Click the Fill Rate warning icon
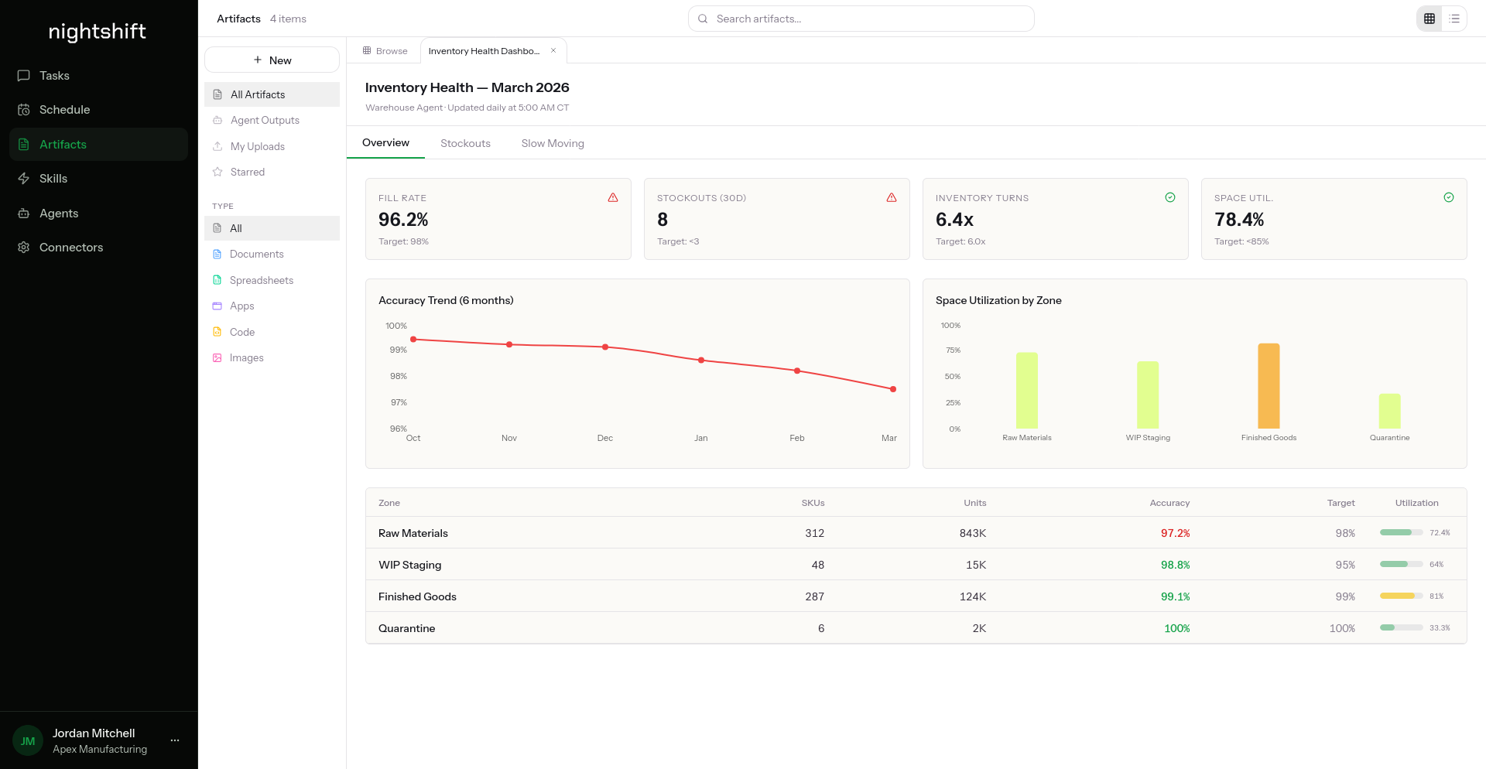 [x=613, y=197]
